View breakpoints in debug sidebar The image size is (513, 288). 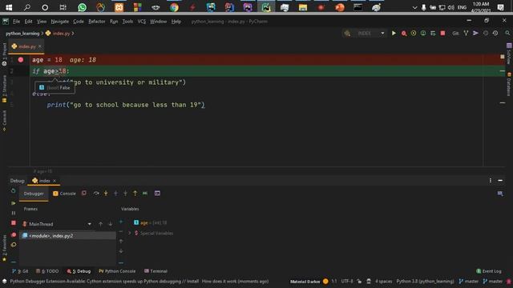[14, 234]
